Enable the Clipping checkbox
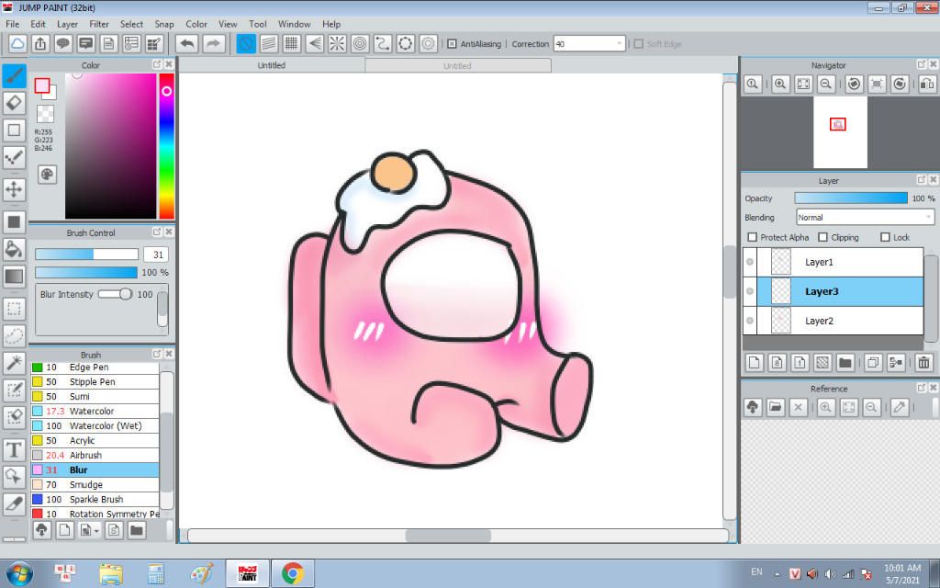 (822, 237)
